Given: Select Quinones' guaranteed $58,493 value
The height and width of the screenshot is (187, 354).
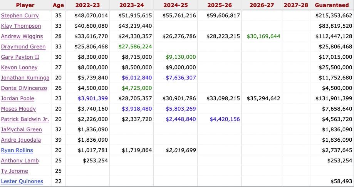Looking at the screenshot, I should [341, 181].
